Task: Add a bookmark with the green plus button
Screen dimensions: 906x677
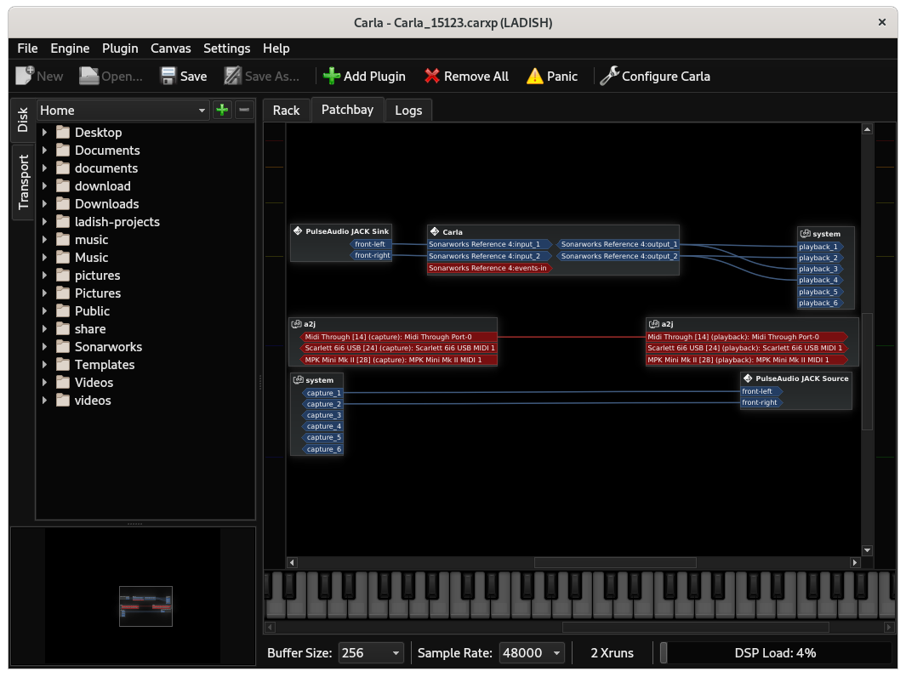Action: [x=222, y=110]
